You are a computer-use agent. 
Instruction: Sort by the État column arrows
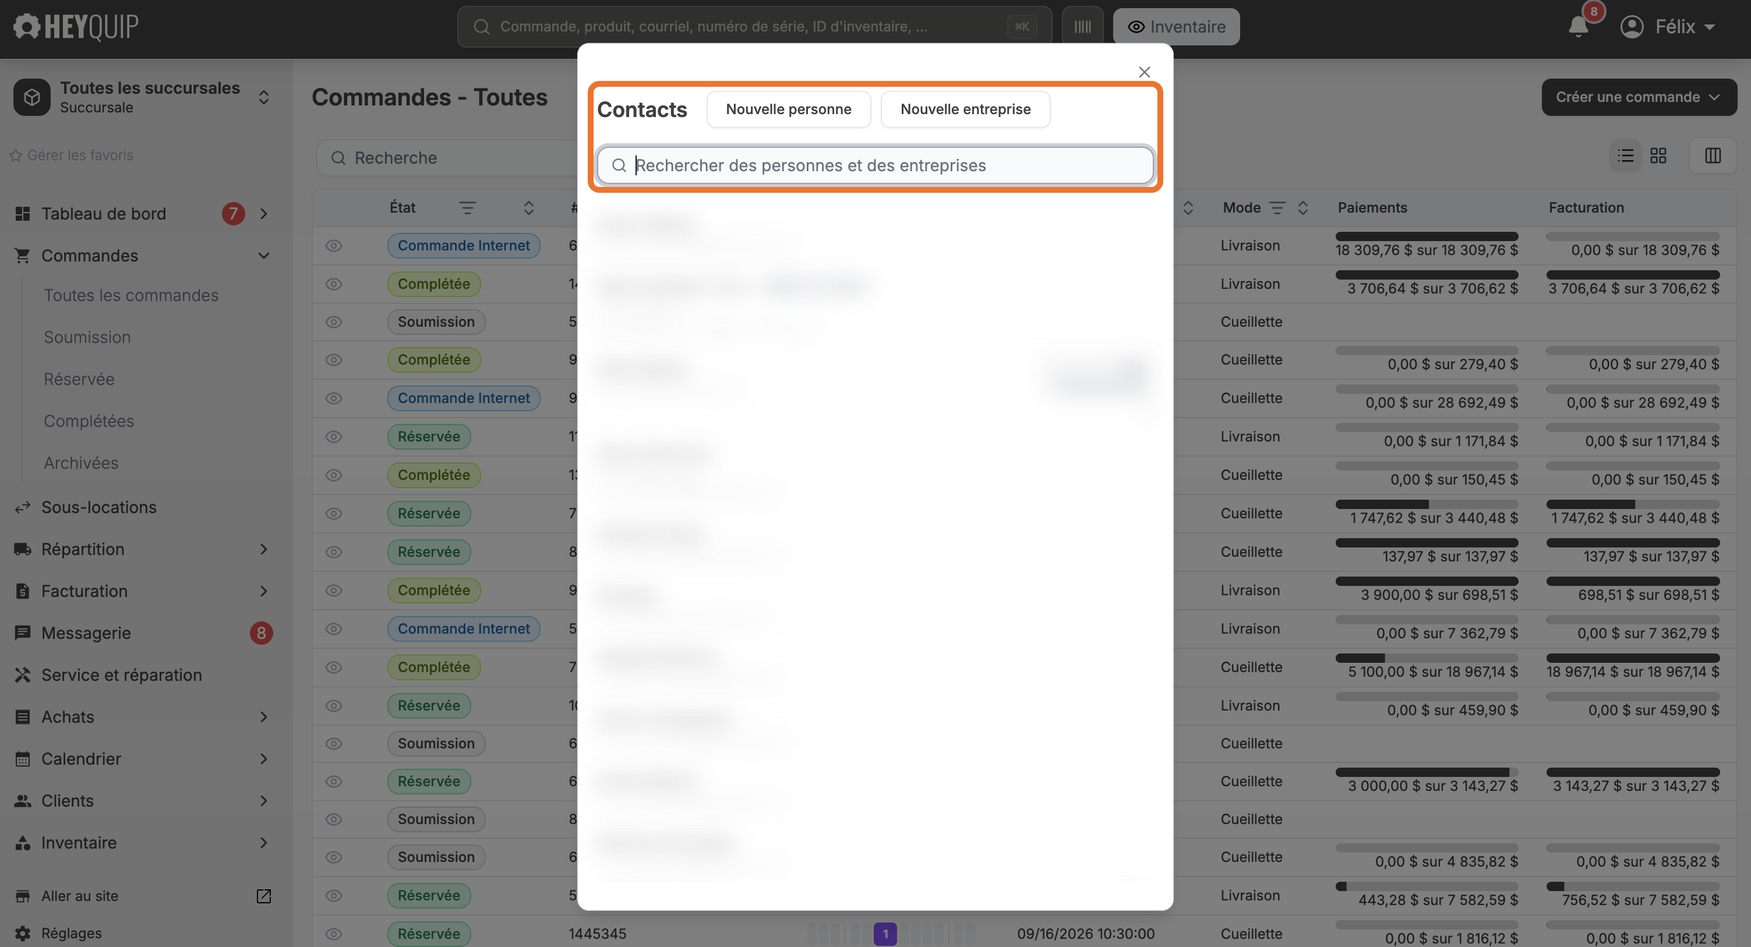tap(528, 208)
